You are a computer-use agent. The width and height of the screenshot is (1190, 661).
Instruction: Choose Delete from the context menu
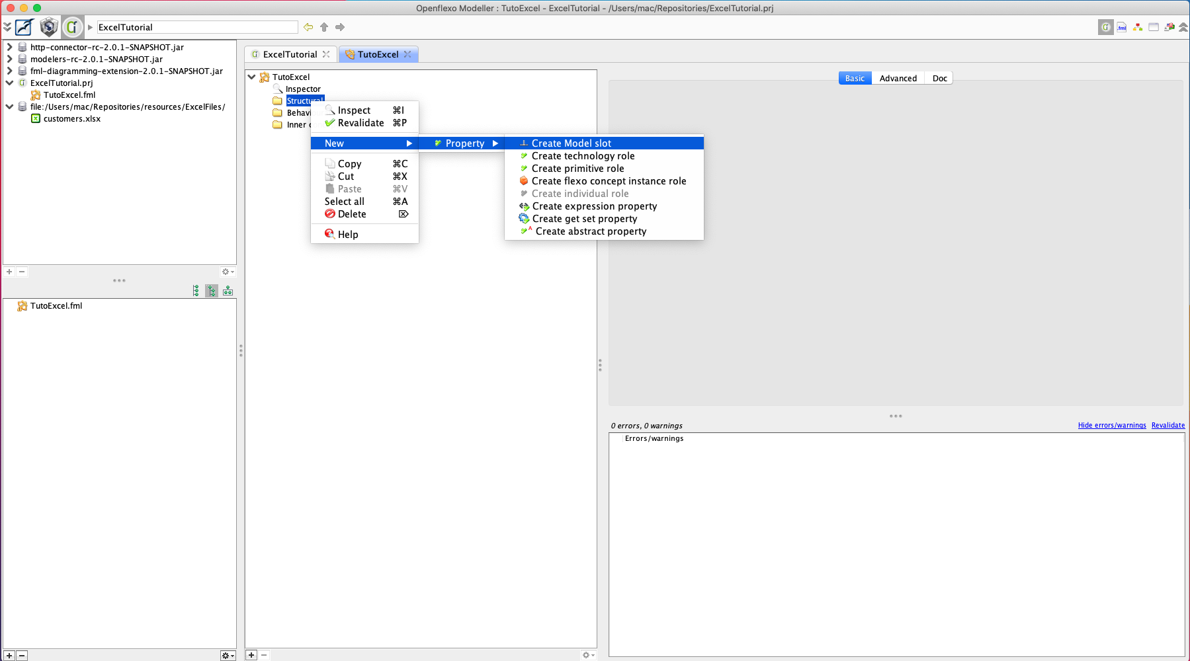click(364, 214)
